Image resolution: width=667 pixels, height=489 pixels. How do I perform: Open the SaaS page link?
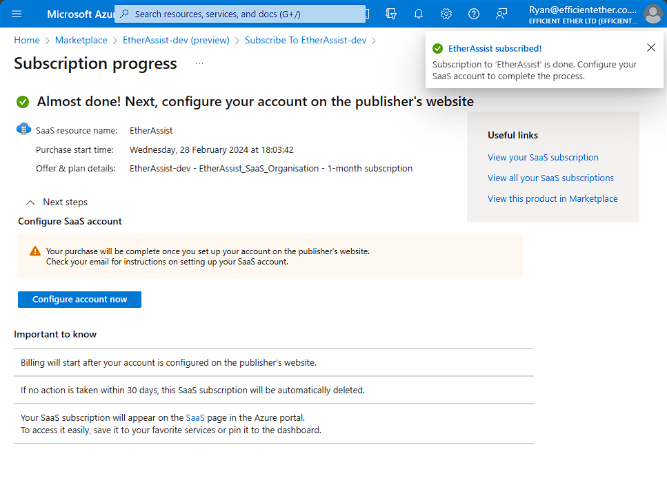[195, 417]
